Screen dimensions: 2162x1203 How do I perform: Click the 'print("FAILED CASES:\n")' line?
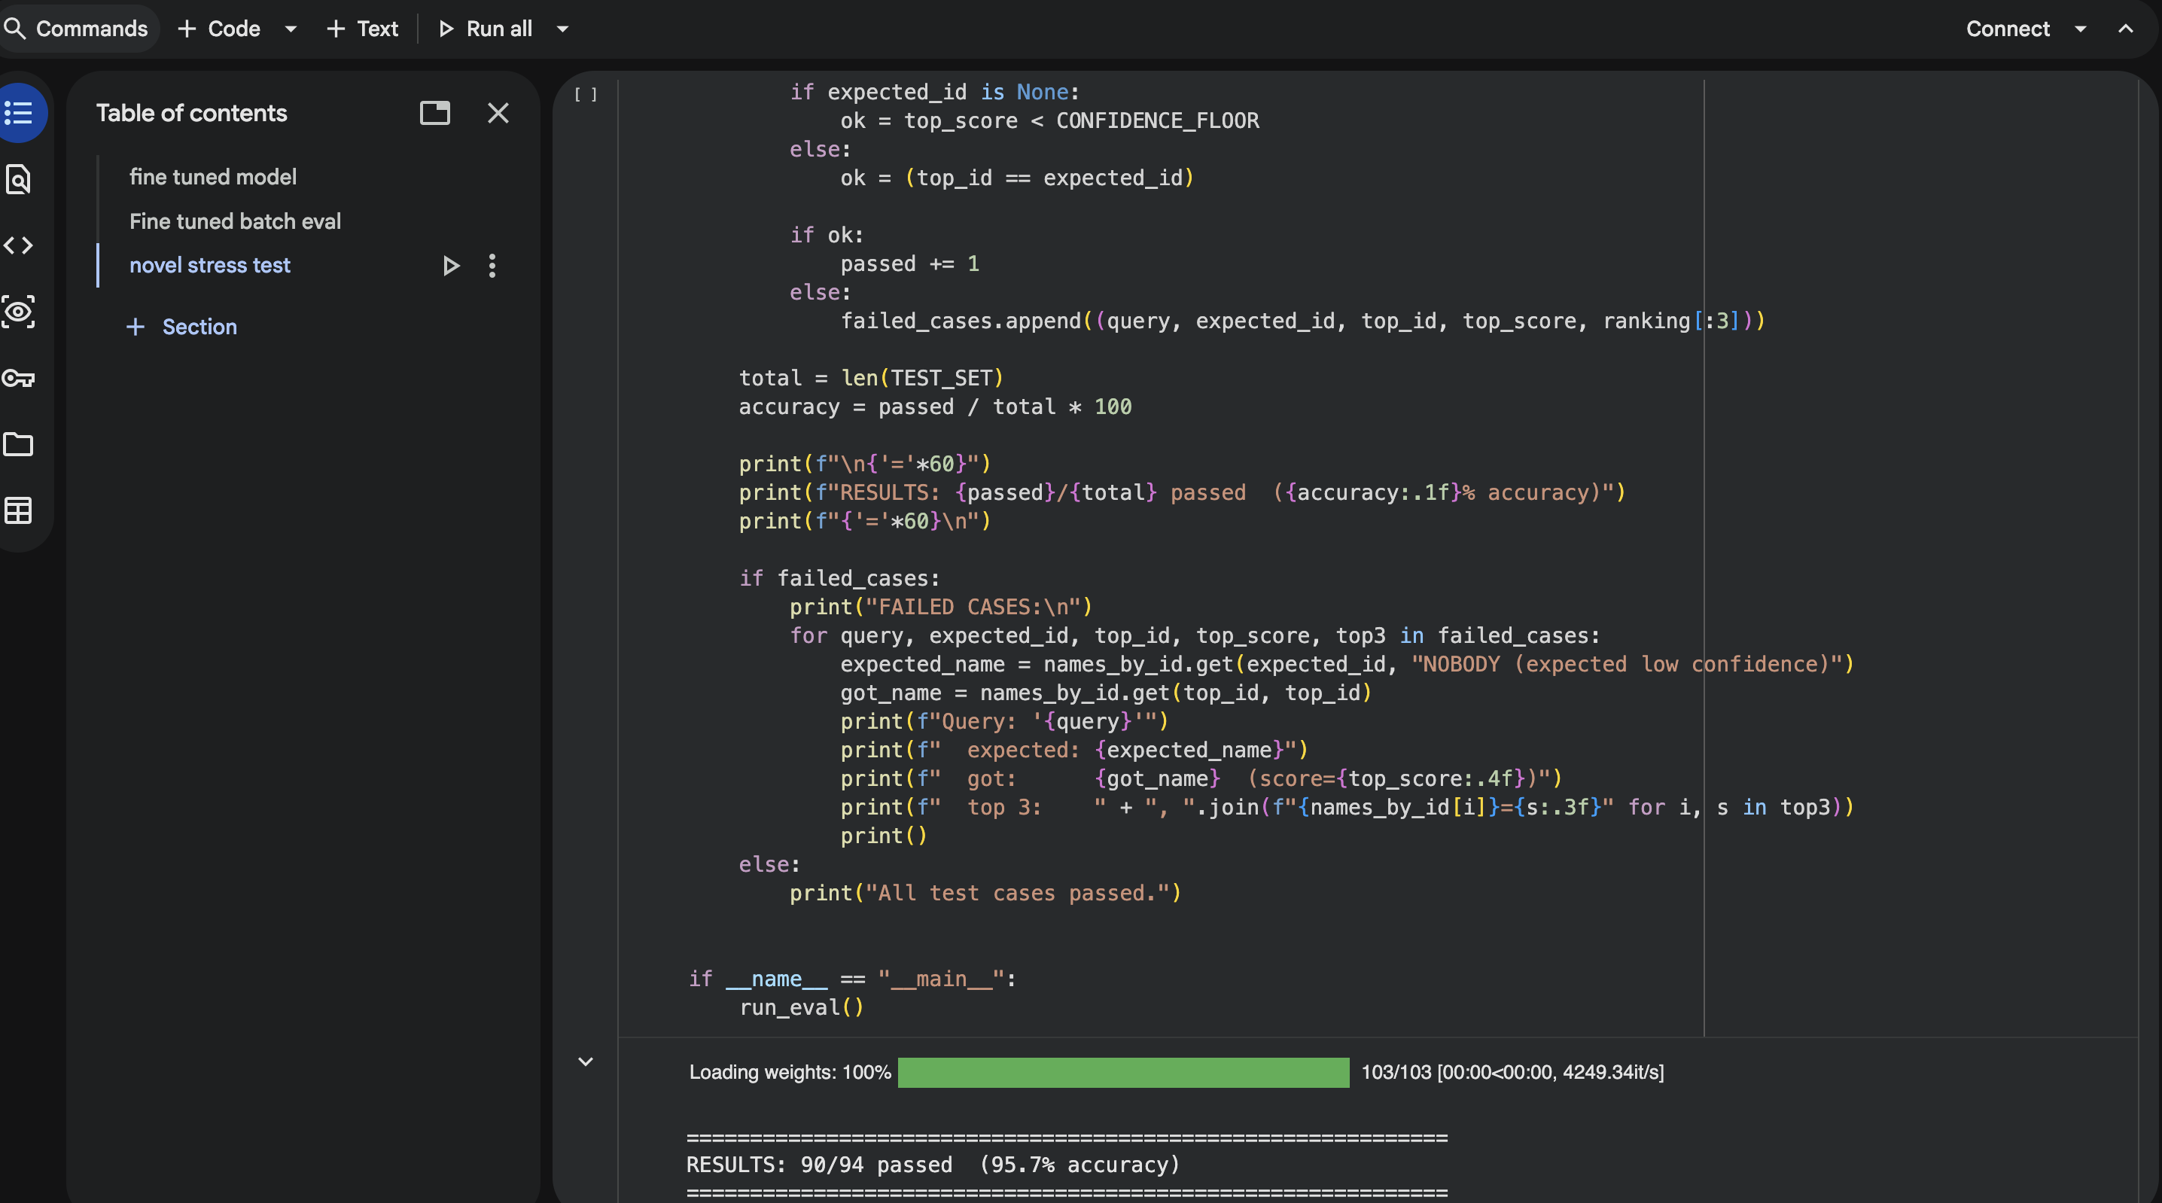coord(941,607)
